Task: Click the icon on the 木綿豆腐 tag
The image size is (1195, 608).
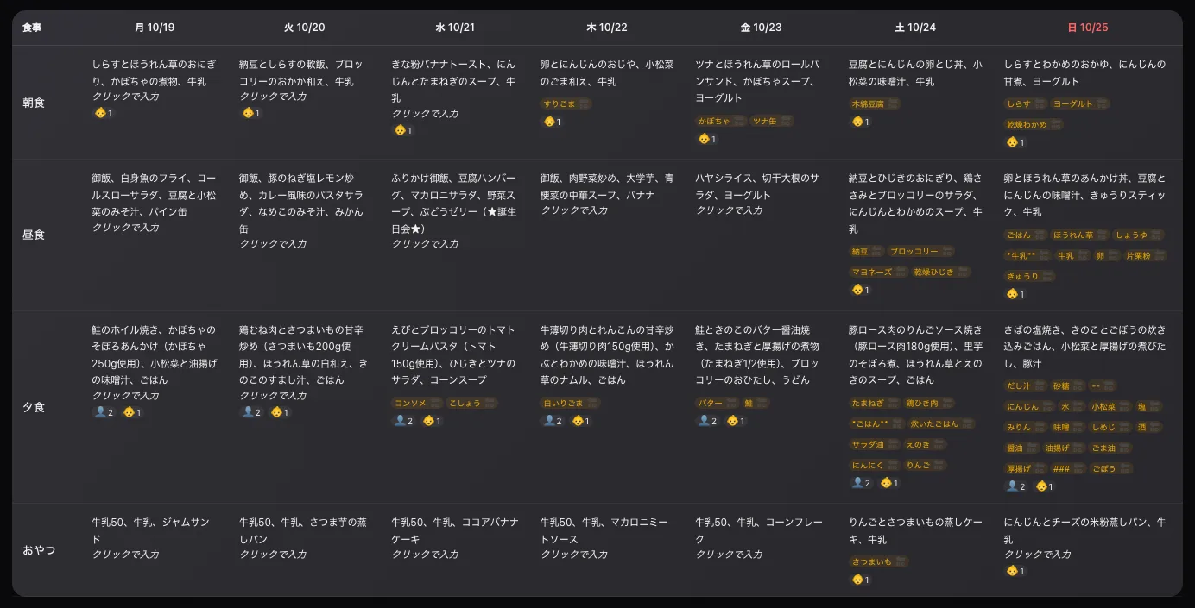Action: (893, 103)
